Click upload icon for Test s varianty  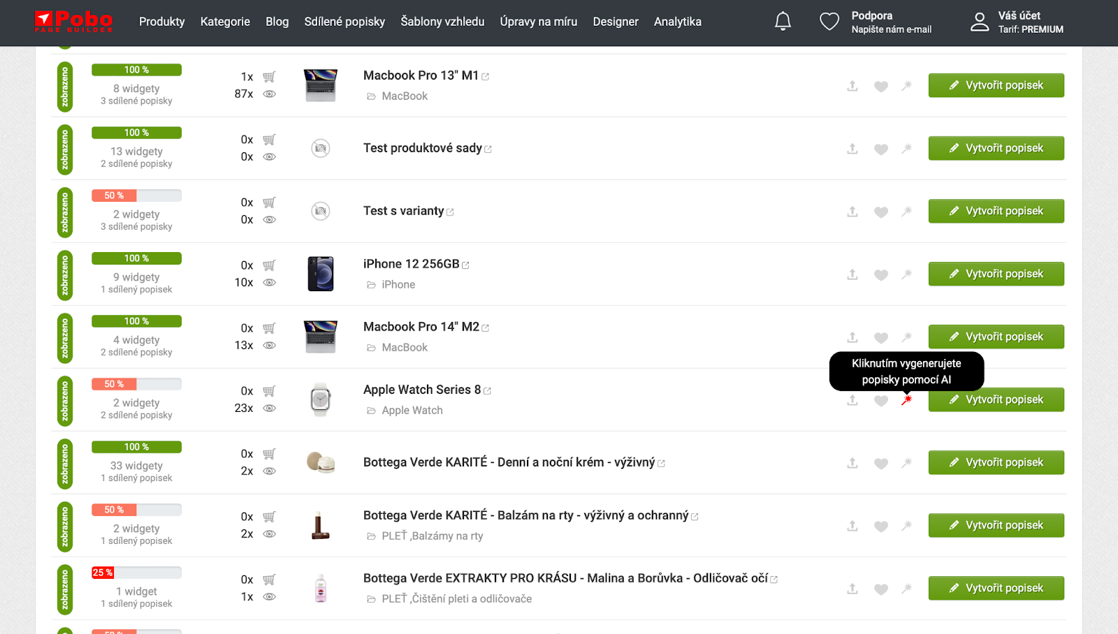(852, 212)
